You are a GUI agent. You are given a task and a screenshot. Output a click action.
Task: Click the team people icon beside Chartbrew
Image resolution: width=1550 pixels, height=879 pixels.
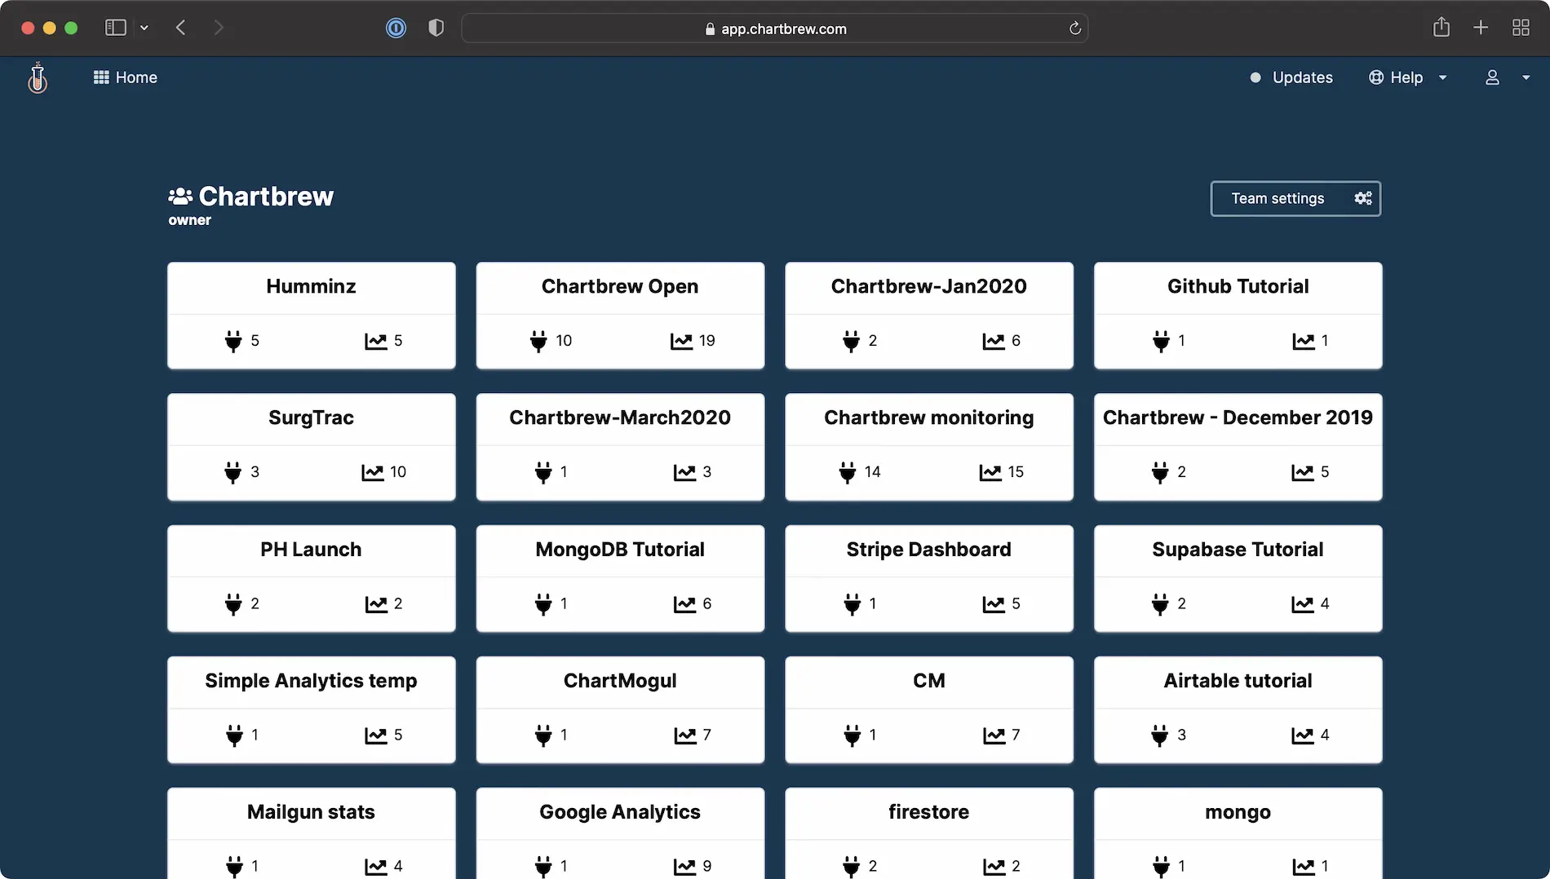180,197
